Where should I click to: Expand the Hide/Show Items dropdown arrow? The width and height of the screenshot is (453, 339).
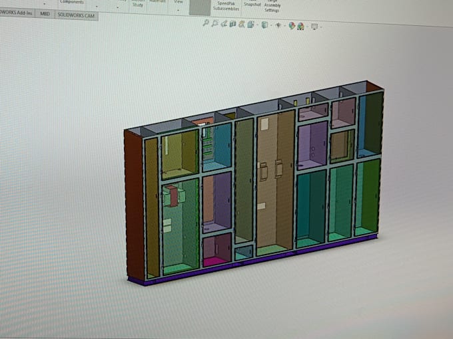[x=284, y=26]
